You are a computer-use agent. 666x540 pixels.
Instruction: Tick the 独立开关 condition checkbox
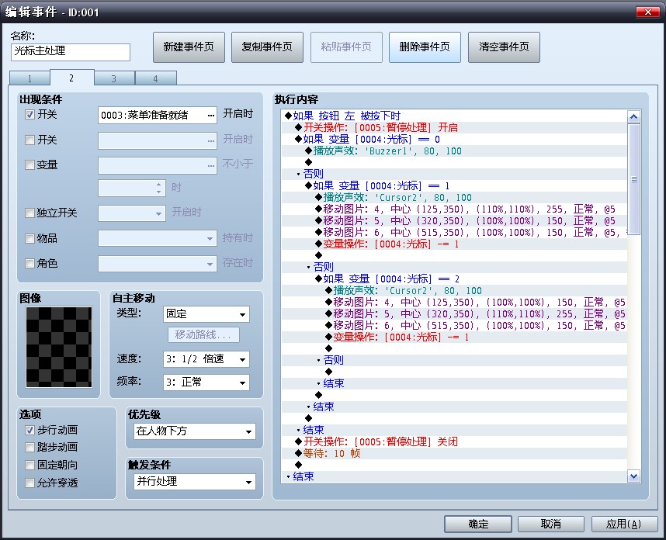click(x=29, y=213)
